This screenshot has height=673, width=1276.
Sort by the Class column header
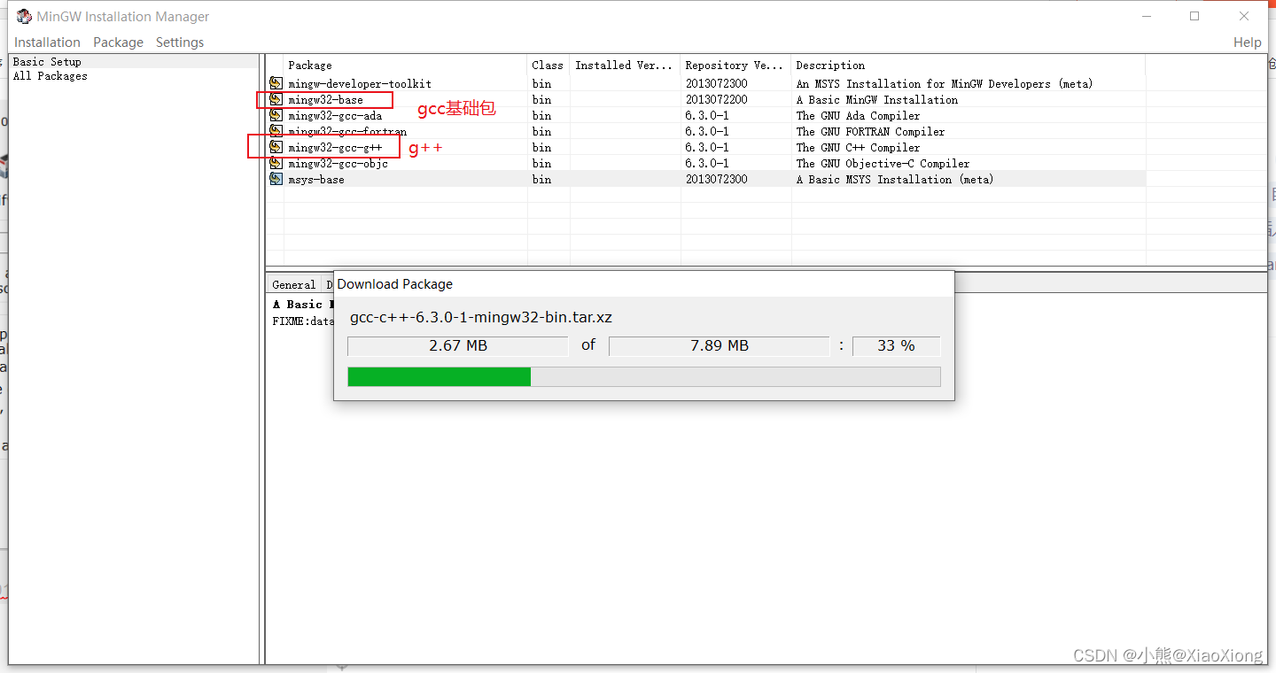pyautogui.click(x=548, y=65)
